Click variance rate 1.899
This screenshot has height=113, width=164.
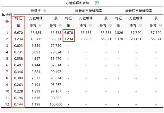pos(36,91)
